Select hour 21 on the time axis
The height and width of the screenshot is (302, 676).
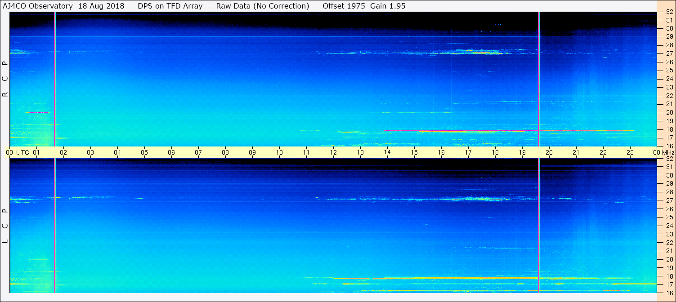pos(576,152)
